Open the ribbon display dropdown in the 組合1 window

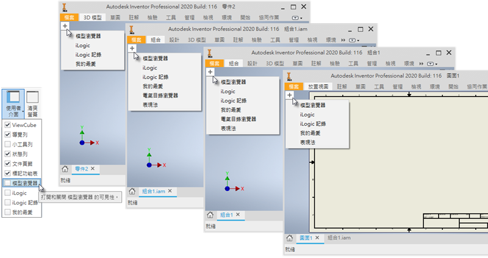432,64
